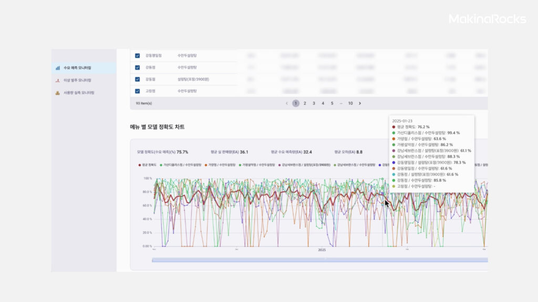Hide 가산디폴리스점 series via legend marker

click(x=161, y=165)
